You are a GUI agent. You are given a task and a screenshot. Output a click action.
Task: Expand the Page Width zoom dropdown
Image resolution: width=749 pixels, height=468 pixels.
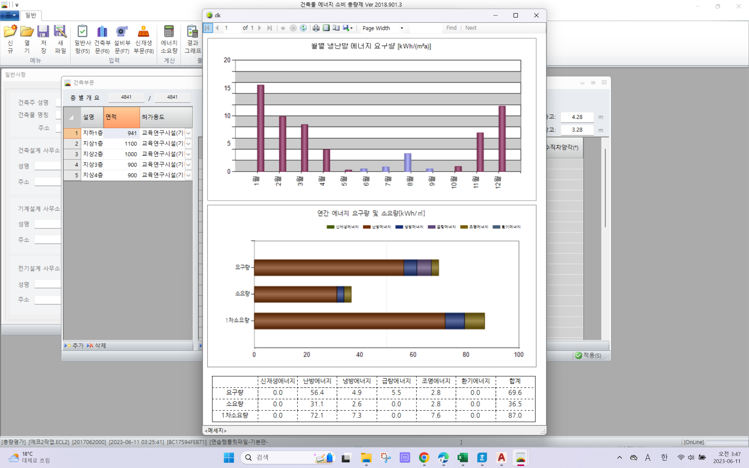coord(402,28)
